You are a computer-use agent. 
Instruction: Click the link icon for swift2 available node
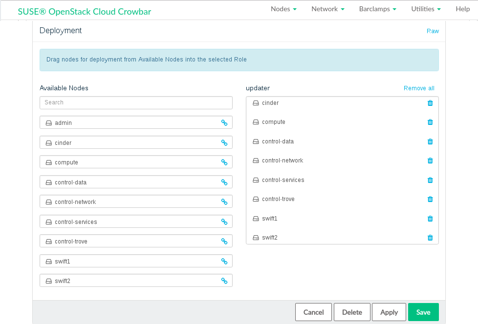click(224, 281)
